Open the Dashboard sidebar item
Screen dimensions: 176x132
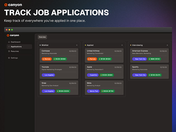coord(15,42)
